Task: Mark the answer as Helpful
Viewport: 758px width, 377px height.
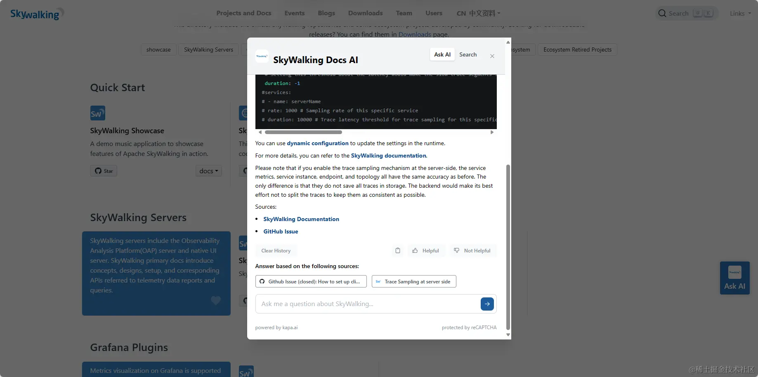Action: coord(426,251)
